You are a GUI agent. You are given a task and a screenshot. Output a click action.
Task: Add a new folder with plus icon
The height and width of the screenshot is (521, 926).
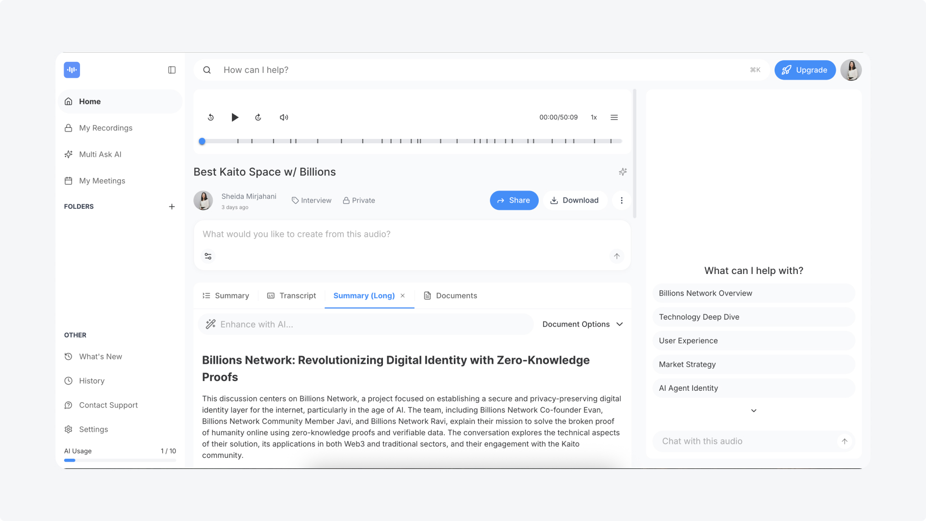pos(172,206)
